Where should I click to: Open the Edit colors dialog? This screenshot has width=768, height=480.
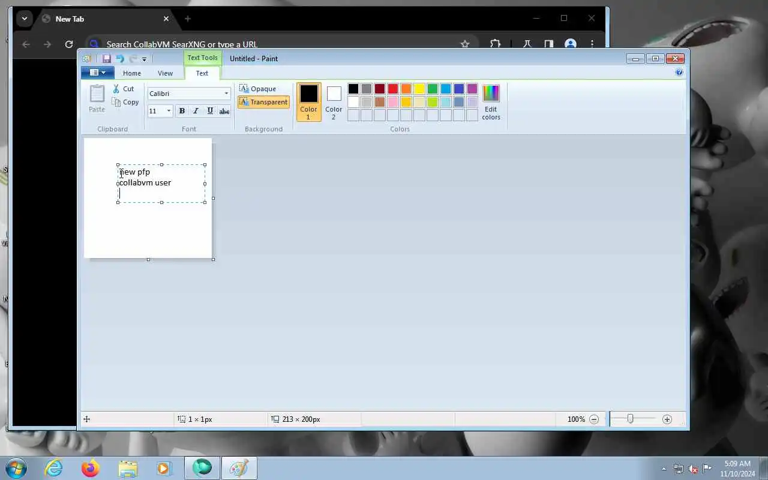click(491, 102)
